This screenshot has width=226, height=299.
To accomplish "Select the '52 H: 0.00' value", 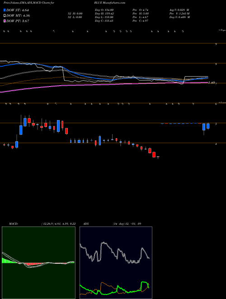I will coord(75,14).
